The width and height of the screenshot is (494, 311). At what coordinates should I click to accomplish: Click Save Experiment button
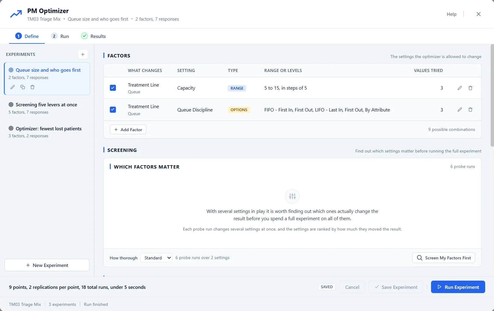(x=396, y=287)
